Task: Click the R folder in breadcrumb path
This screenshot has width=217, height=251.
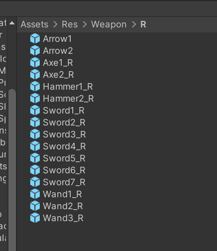Action: pyautogui.click(x=143, y=24)
